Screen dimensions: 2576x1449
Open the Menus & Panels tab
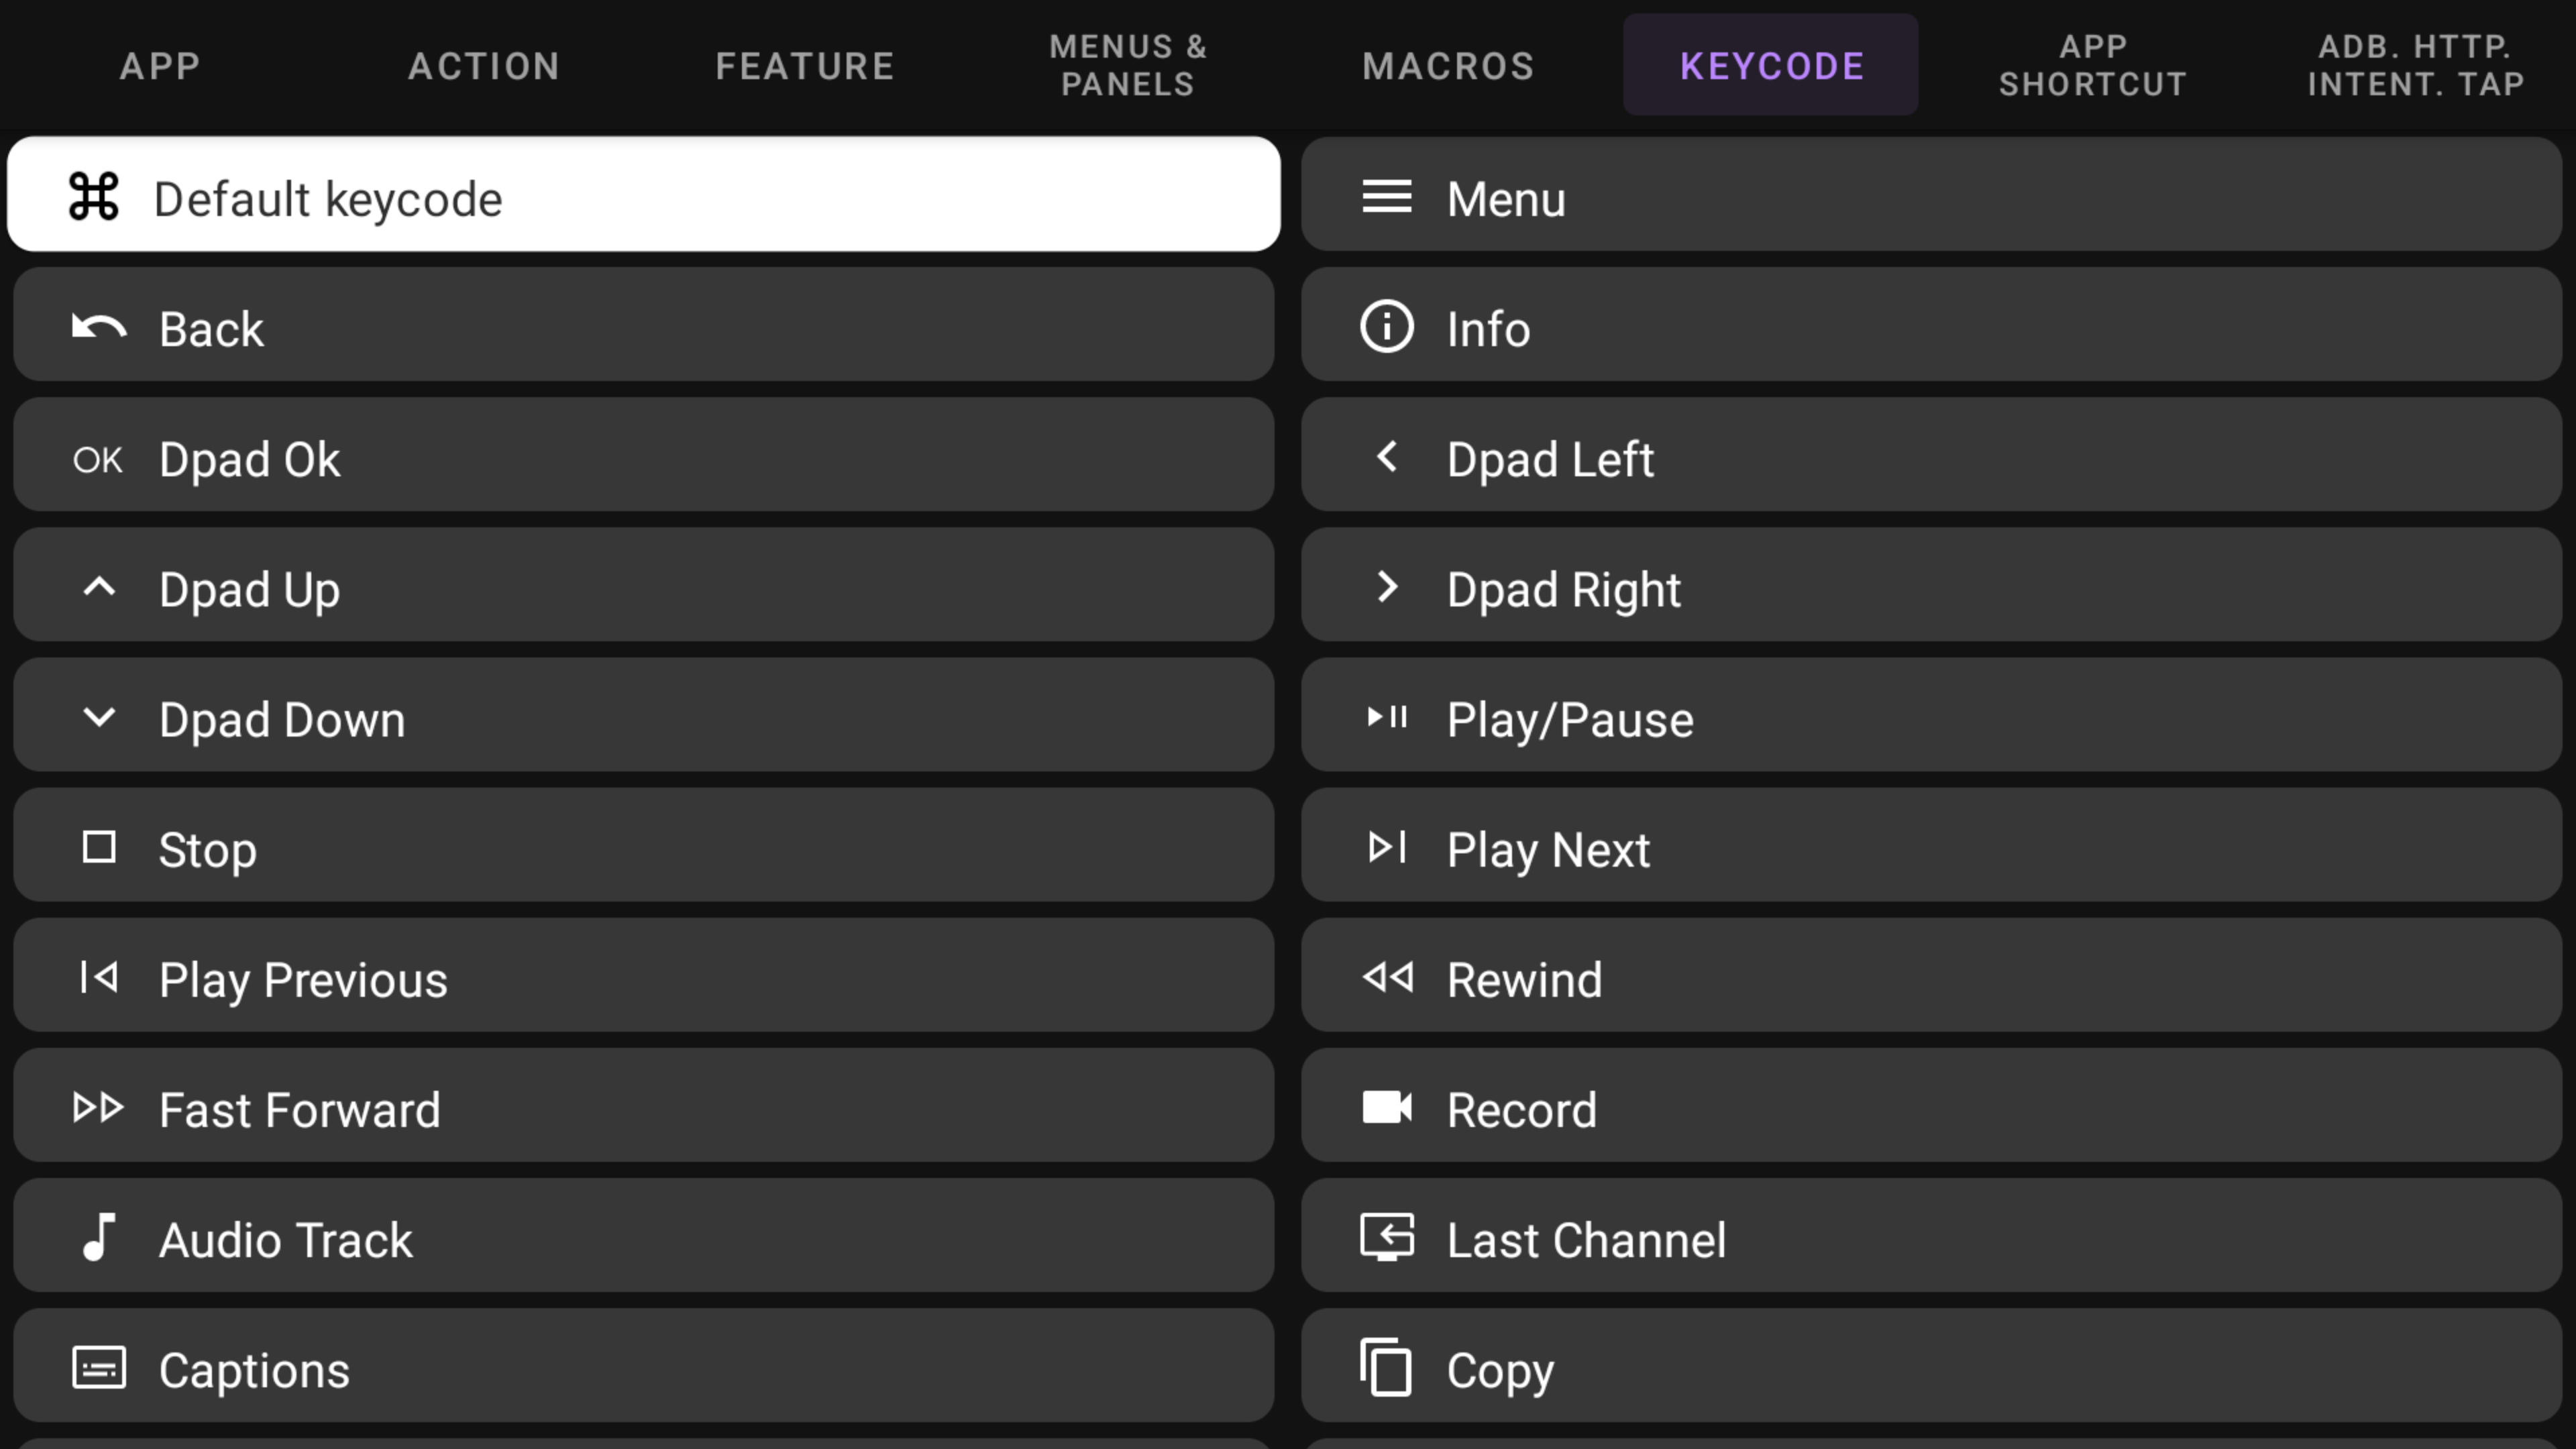tap(1127, 66)
